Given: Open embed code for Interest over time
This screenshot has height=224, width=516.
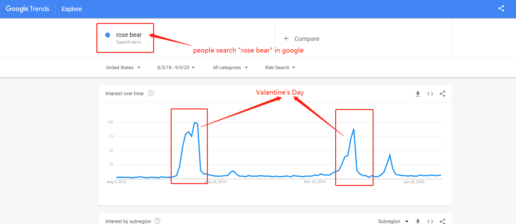Looking at the screenshot, I should (x=430, y=94).
